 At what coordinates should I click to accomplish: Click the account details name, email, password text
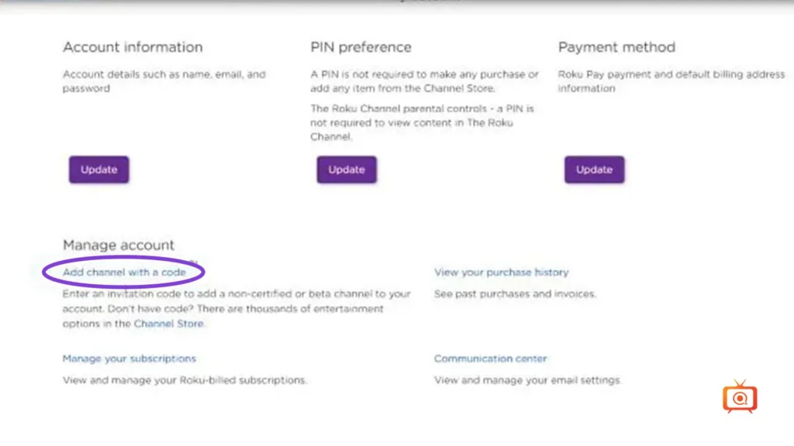click(164, 81)
